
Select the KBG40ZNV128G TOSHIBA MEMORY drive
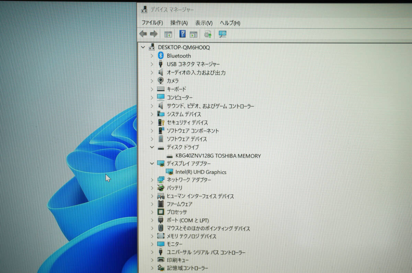click(x=218, y=156)
